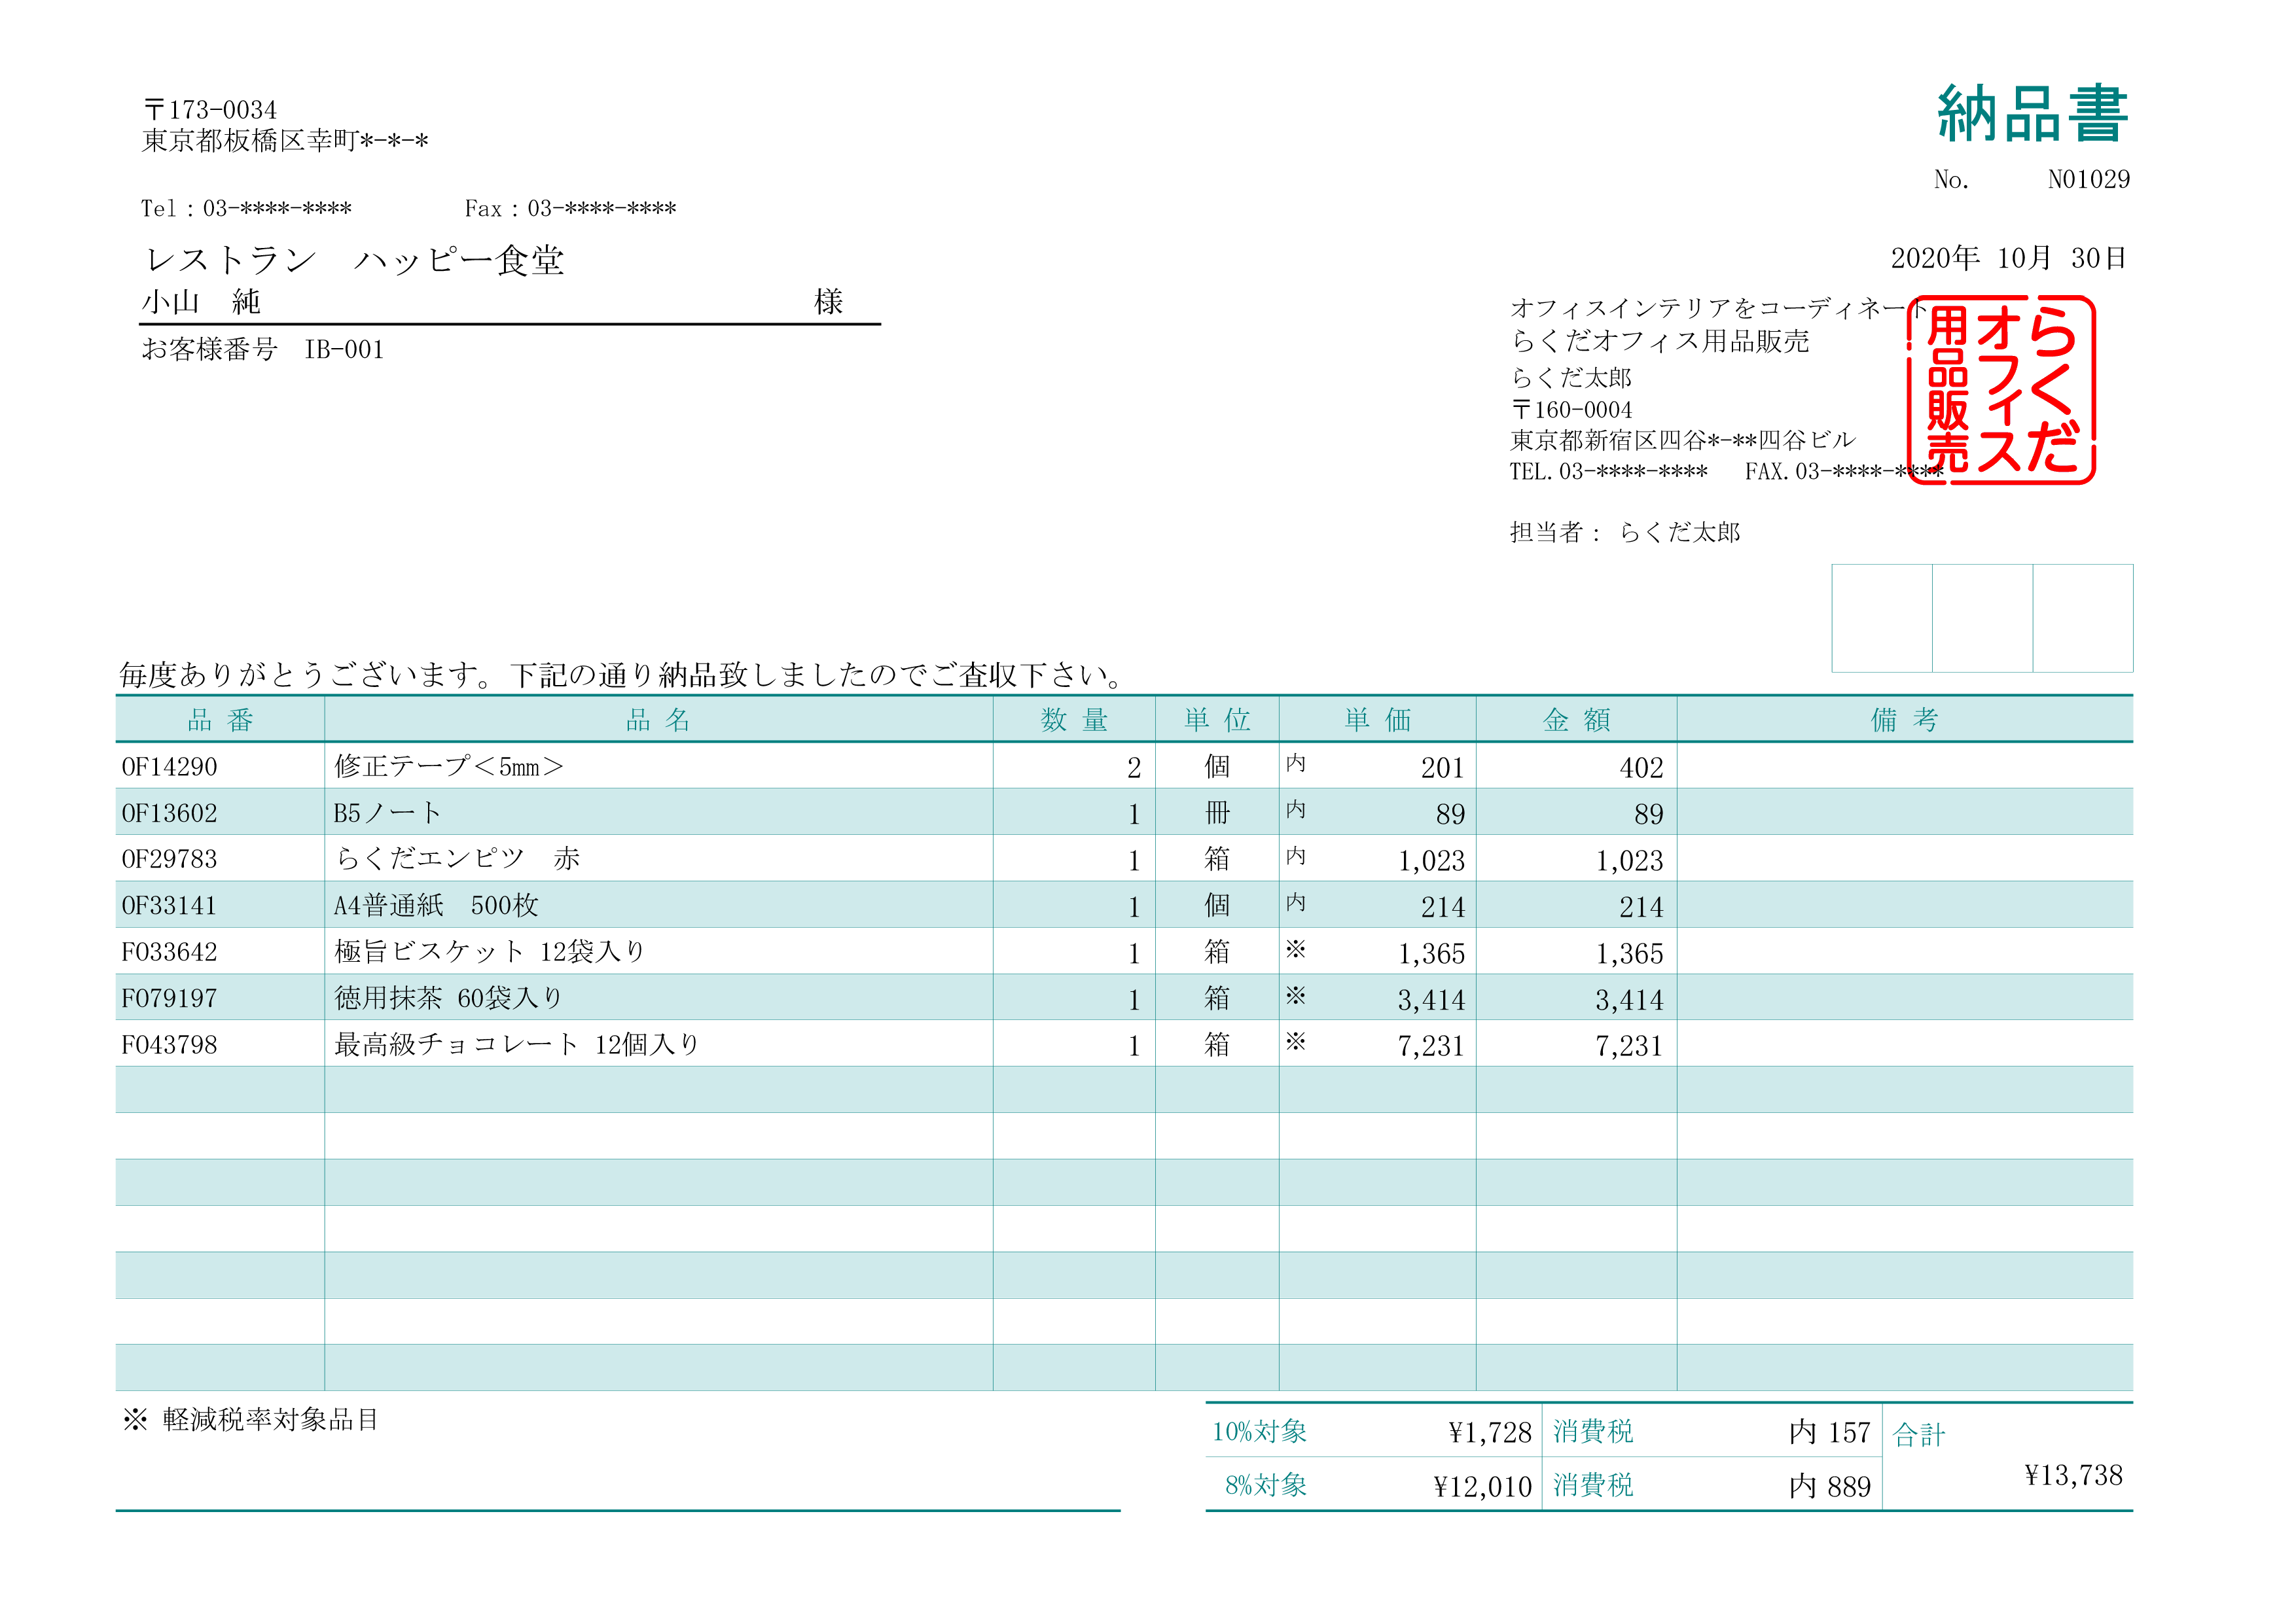Viewport: 2296px width, 1622px height.
Task: Select item code OF13602
Action: [x=169, y=813]
